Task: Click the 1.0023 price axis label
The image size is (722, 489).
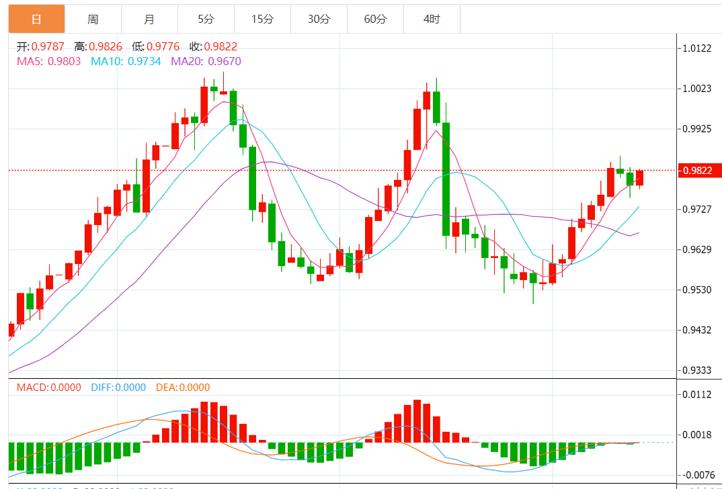Action: [698, 89]
